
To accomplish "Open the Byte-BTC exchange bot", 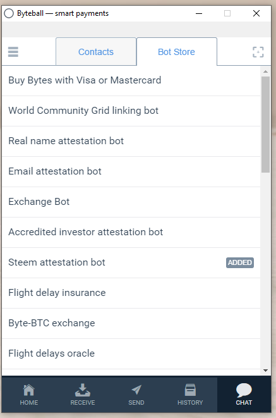I will [131, 323].
